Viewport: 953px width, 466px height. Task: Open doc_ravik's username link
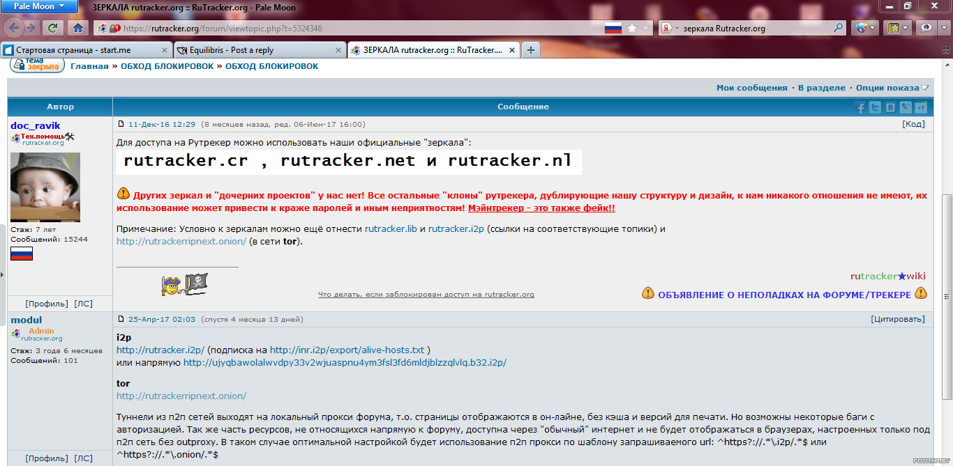pos(36,125)
